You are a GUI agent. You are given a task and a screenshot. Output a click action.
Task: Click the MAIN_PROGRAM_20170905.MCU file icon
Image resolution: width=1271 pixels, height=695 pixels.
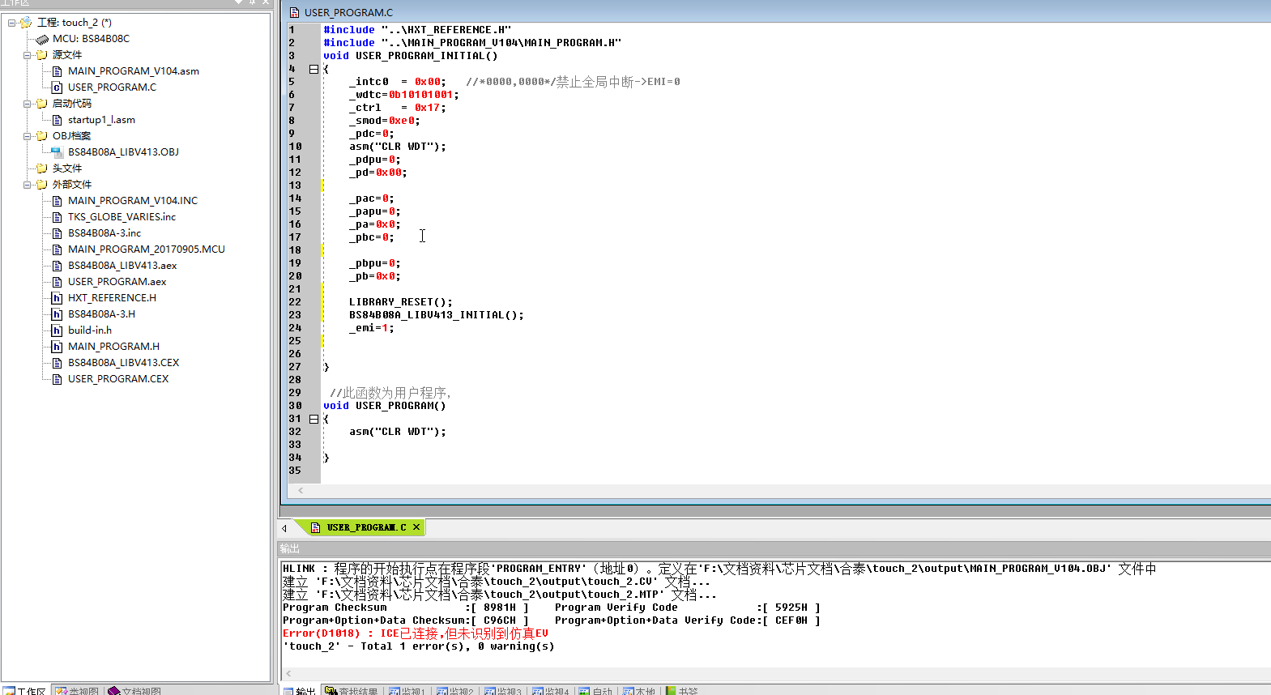(x=57, y=249)
